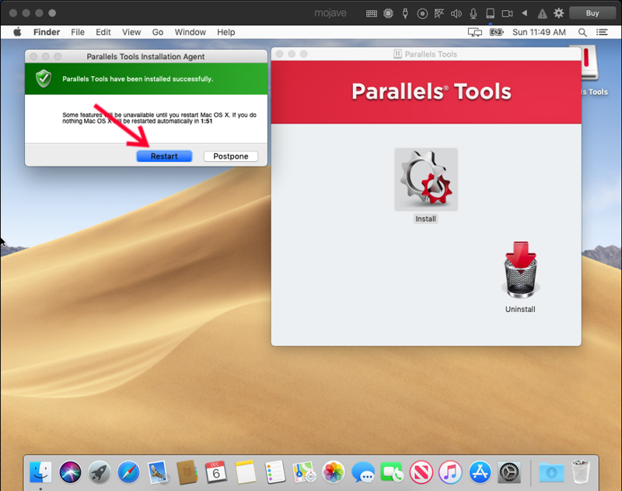This screenshot has height=491, width=622.
Task: Click the Install Parallels Tools icon
Action: point(425,180)
